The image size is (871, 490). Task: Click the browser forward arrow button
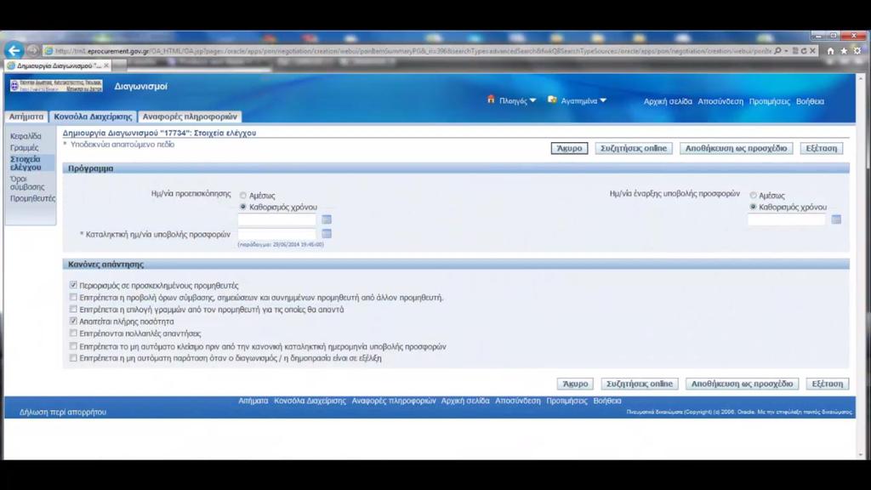click(33, 50)
